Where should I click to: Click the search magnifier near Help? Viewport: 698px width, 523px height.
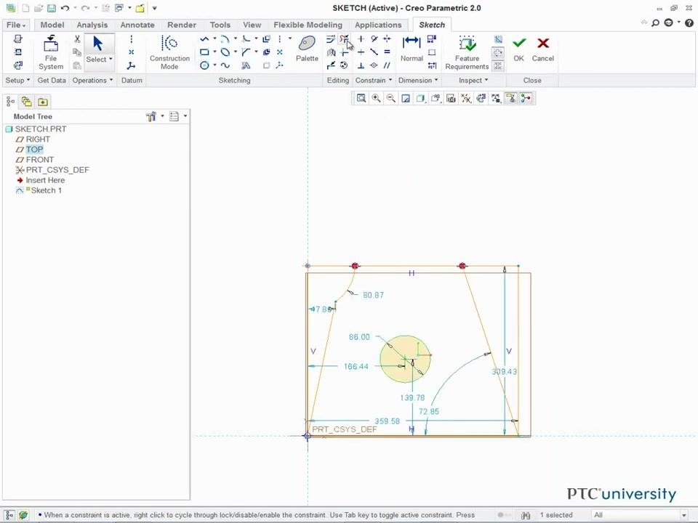pos(655,23)
